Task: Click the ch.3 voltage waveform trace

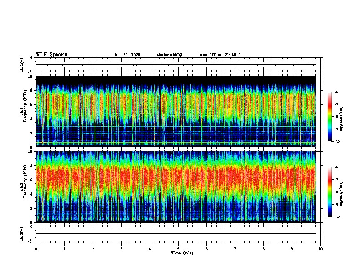Action: click(x=176, y=234)
